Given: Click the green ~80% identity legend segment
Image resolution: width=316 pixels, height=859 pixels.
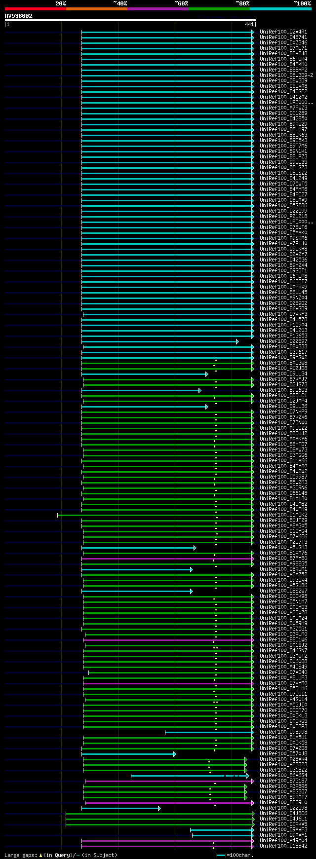Looking at the screenshot, I should (x=219, y=9).
